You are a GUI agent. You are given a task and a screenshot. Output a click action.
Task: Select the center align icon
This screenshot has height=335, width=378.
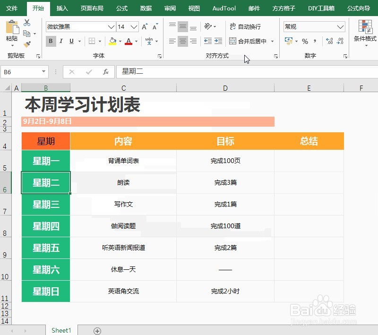[x=182, y=41]
